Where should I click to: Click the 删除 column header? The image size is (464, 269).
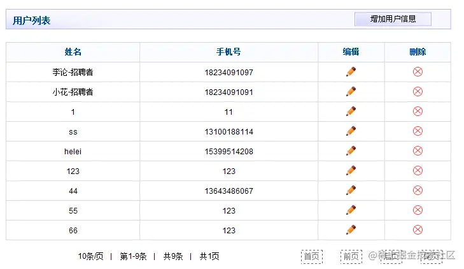click(x=418, y=52)
